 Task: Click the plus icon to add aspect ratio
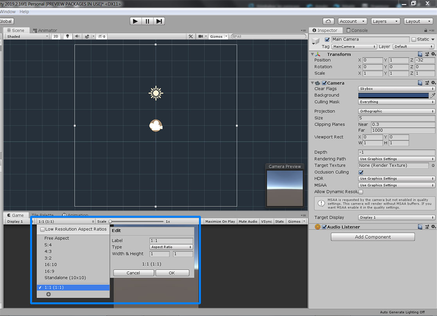(x=48, y=294)
